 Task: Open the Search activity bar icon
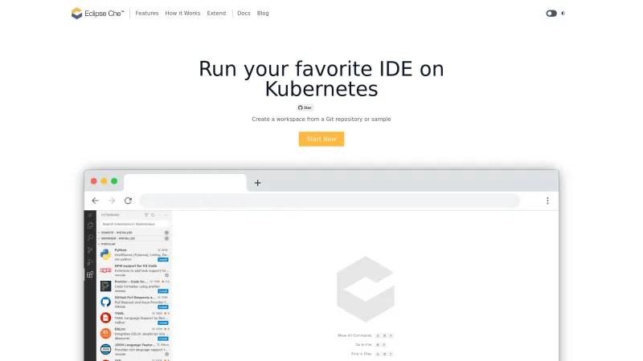[90, 237]
